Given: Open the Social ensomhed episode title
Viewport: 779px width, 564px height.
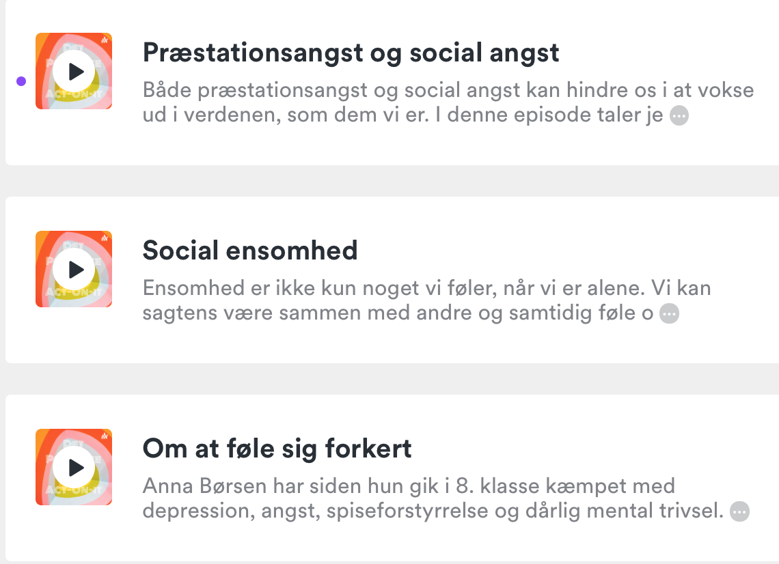Looking at the screenshot, I should tap(250, 250).
